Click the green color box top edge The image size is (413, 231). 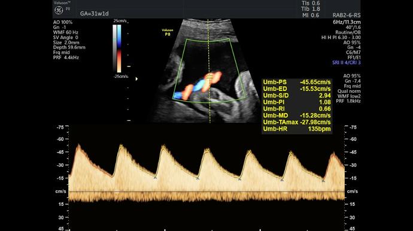(208, 40)
